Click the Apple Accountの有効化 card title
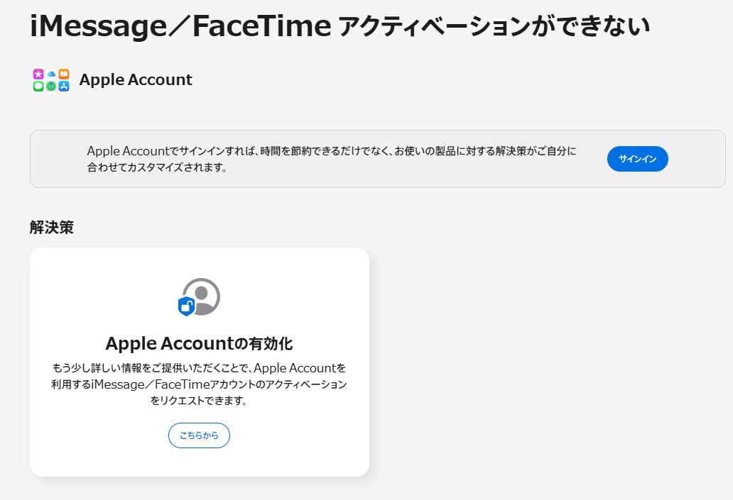Image resolution: width=733 pixels, height=500 pixels. point(199,343)
